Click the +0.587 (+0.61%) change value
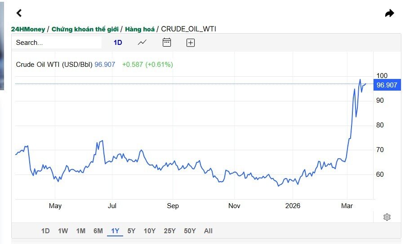The height and width of the screenshot is (244, 405). [147, 65]
